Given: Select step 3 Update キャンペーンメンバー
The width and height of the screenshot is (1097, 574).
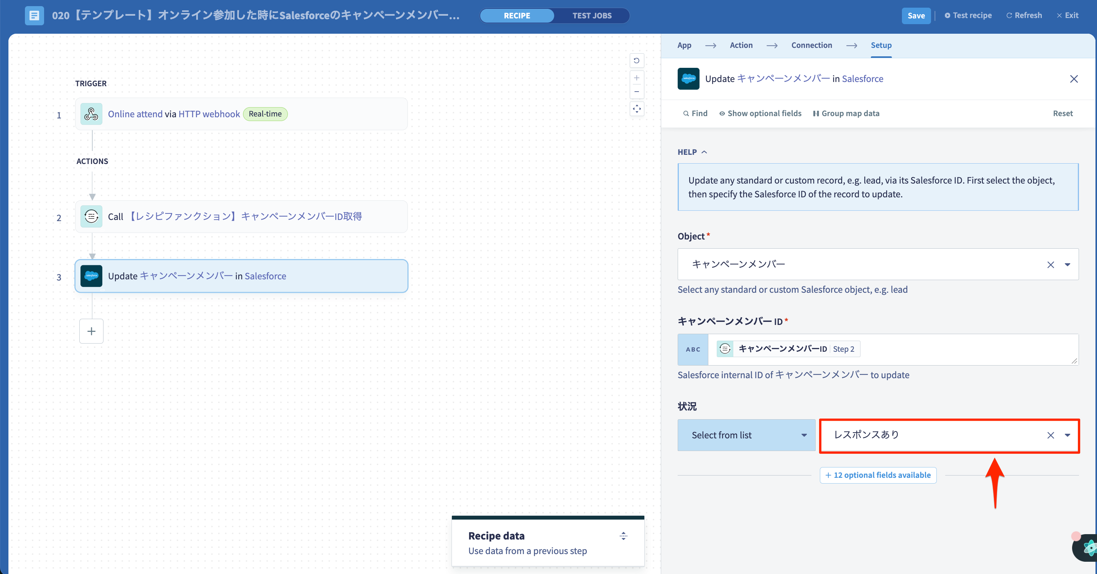Looking at the screenshot, I should point(241,276).
